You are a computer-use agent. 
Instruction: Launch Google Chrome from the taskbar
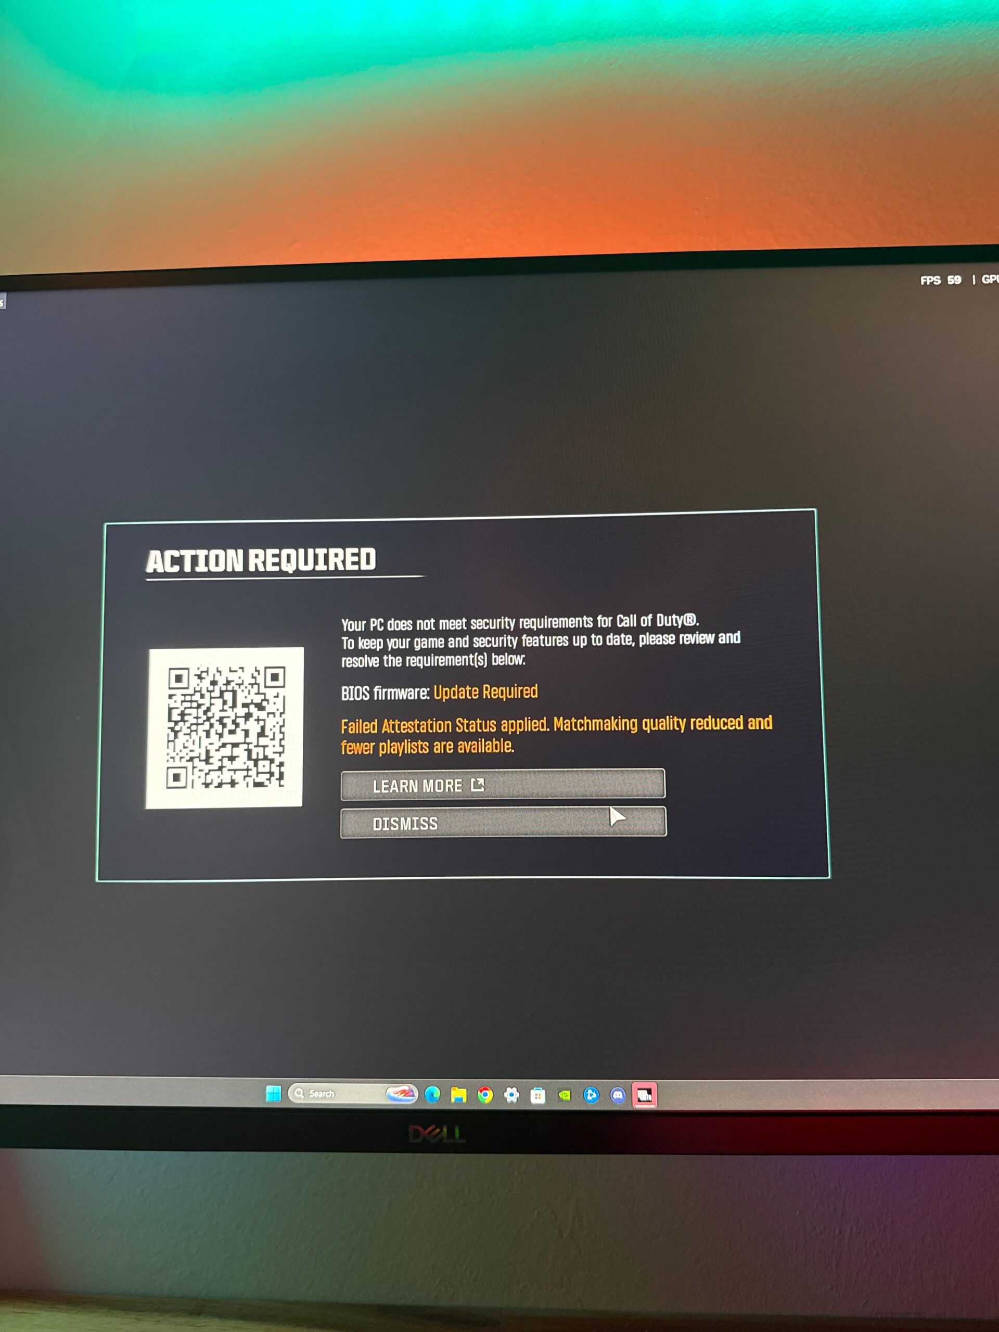485,1095
